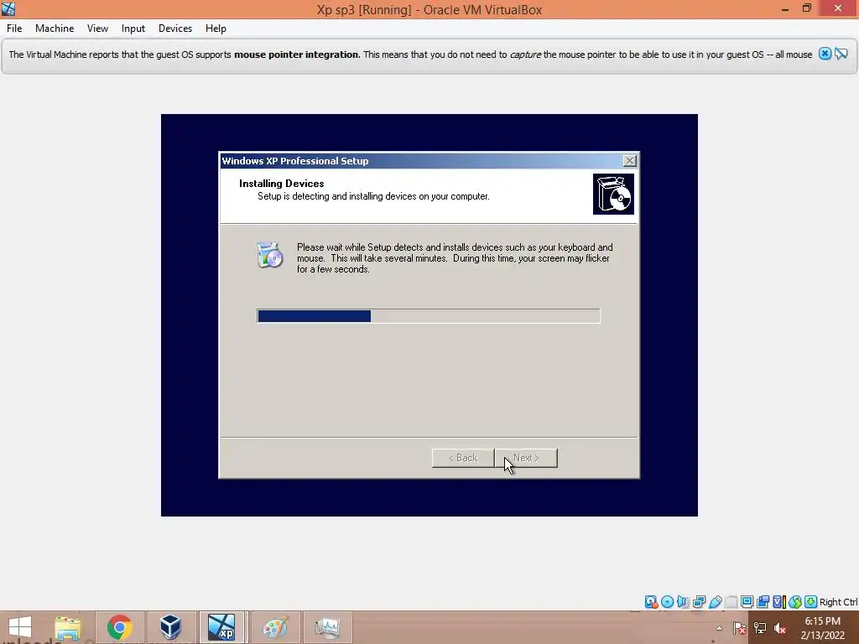Screen dimensions: 859x644
Task: Open the Input menu
Action: [x=133, y=29]
